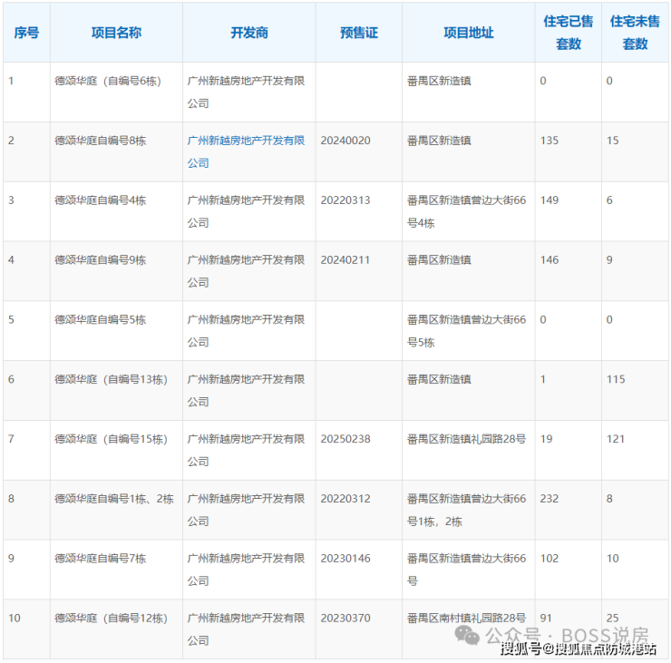Click pre-sale permit number 20240020
The height and width of the screenshot is (663, 671).
(345, 141)
